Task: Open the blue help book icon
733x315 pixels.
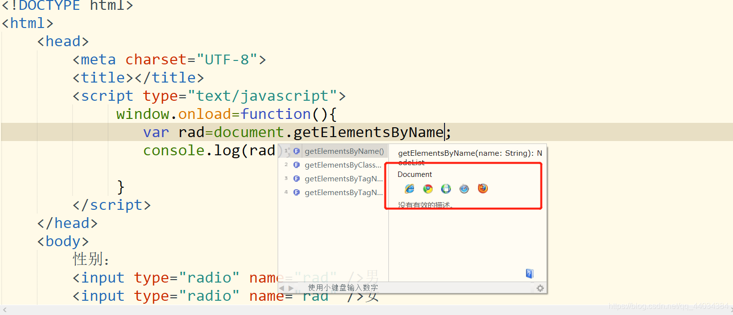Action: (530, 274)
